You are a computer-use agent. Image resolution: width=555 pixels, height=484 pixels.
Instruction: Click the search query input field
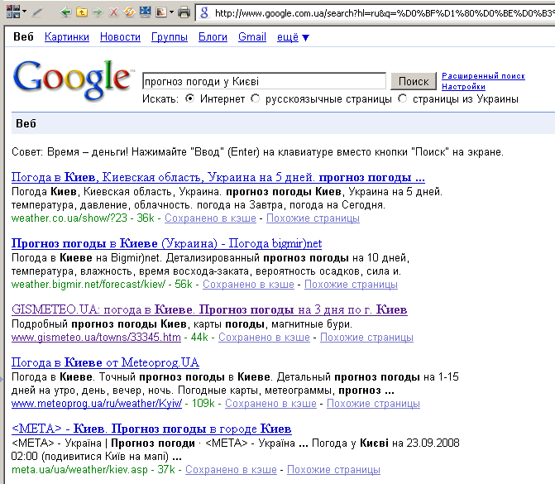click(264, 81)
